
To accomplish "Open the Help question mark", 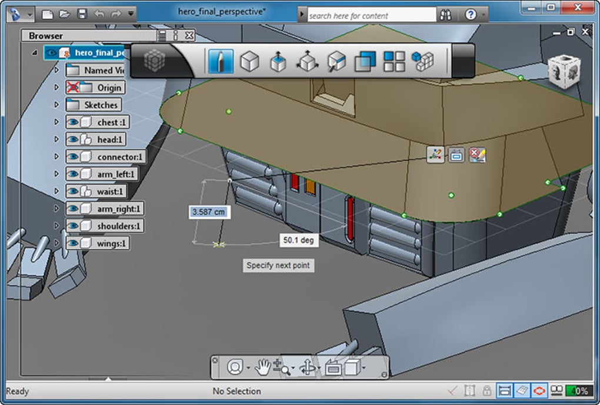I will click(x=470, y=15).
